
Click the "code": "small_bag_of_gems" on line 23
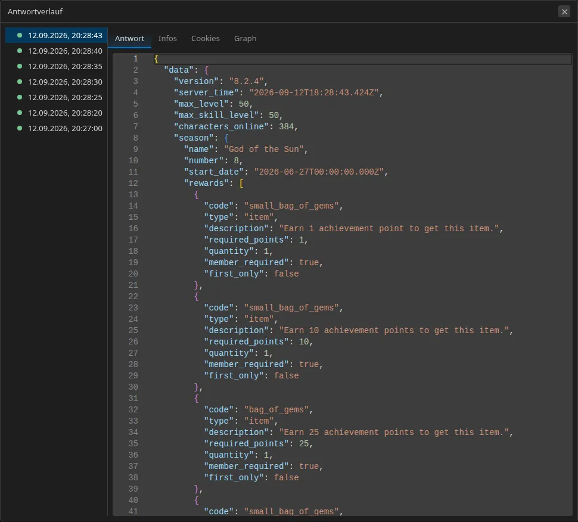[274, 308]
